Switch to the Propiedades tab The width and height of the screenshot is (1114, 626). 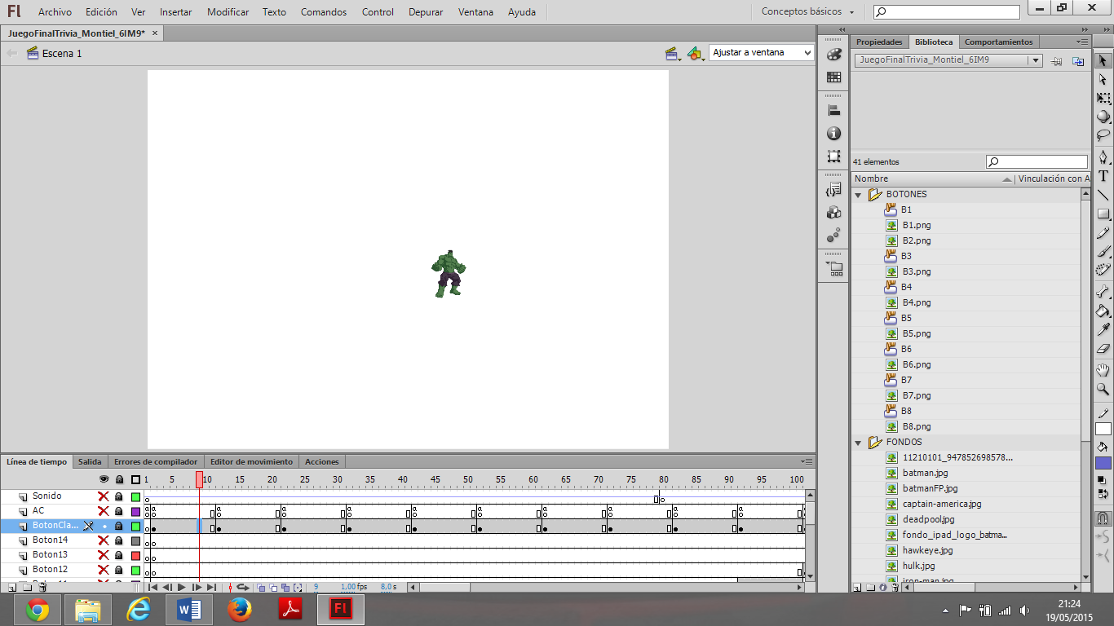point(879,42)
